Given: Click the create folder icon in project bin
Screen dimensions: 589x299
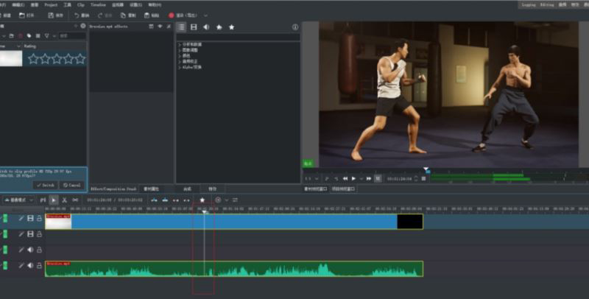Looking at the screenshot, I should pyautogui.click(x=12, y=36).
